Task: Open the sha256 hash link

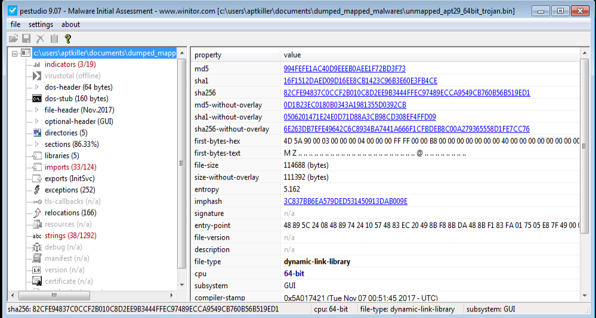Action: click(407, 93)
